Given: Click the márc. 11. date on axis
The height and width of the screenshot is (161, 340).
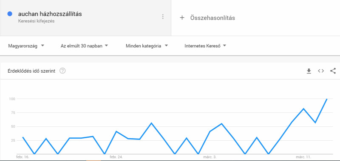Looking at the screenshot, I should click(303, 157).
